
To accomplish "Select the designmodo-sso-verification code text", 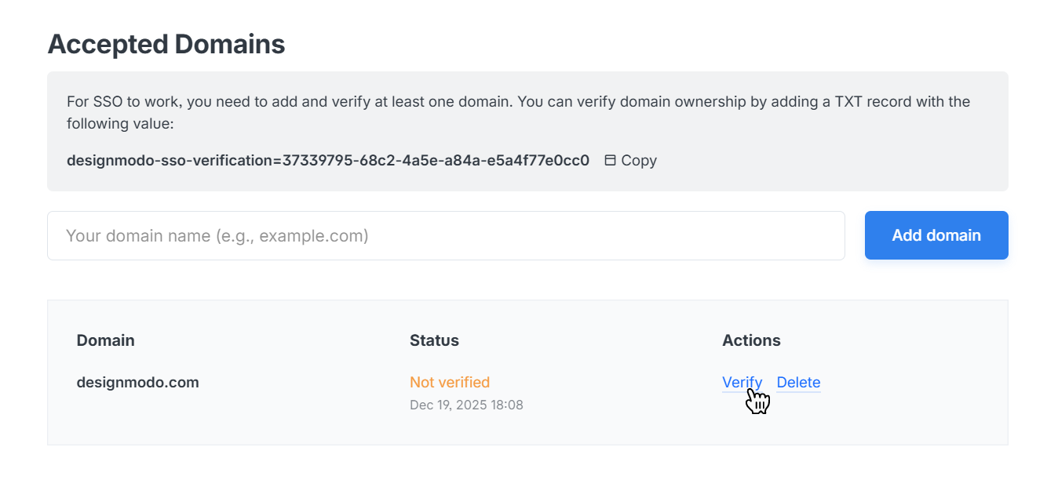I will 327,161.
